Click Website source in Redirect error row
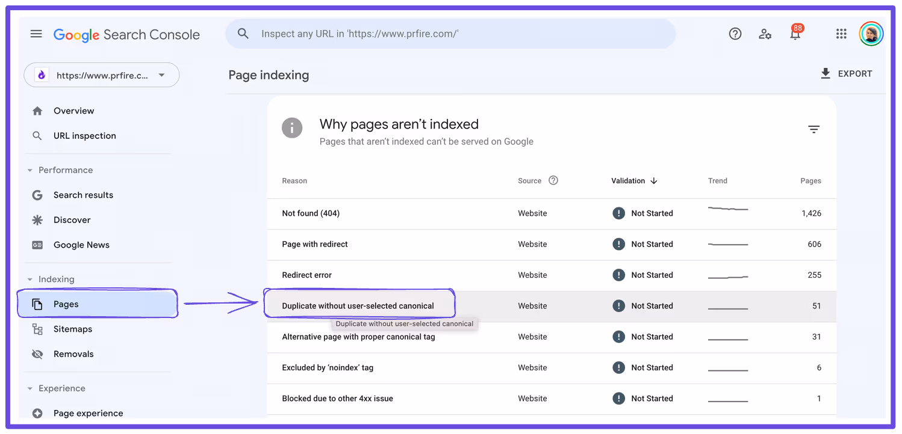Screen dimensions: 902x434 (532, 275)
